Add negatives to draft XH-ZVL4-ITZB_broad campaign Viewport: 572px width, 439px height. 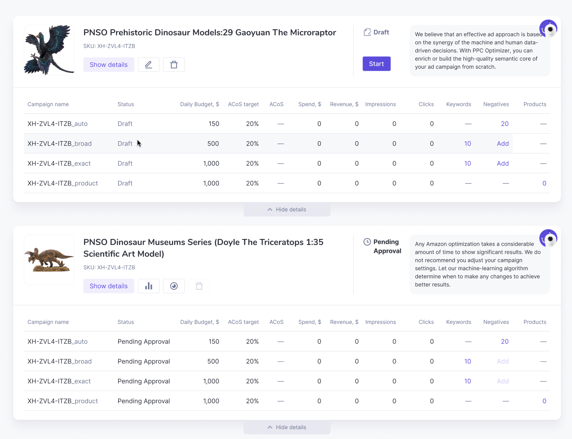pos(503,144)
